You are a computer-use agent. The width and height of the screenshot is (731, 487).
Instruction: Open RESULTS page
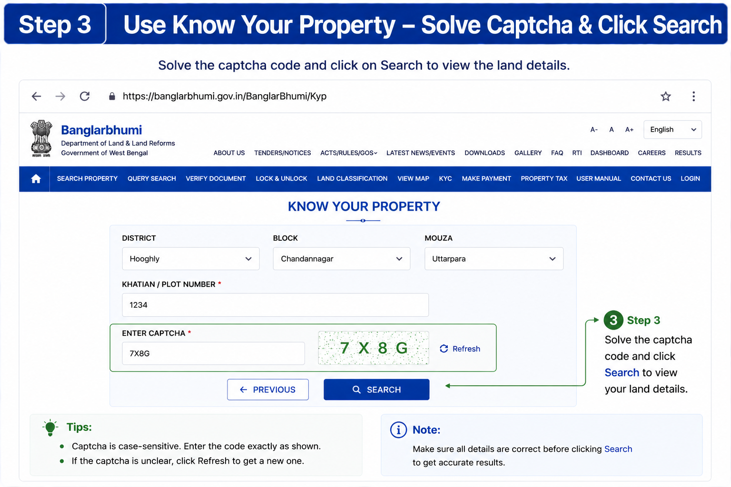point(688,153)
